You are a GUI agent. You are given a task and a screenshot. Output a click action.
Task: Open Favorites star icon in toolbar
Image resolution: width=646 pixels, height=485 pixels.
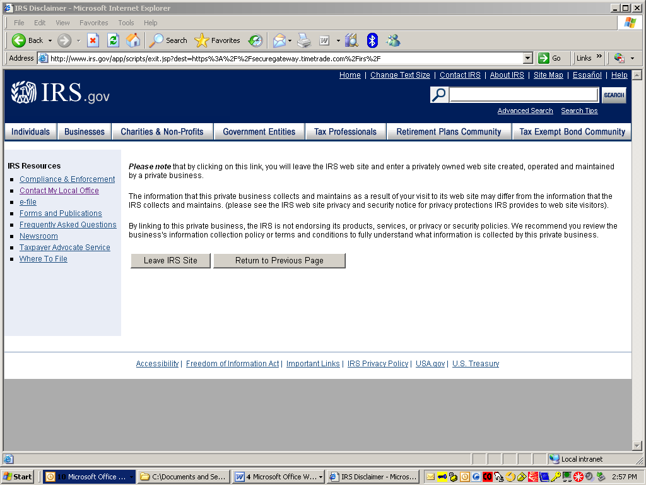point(201,40)
